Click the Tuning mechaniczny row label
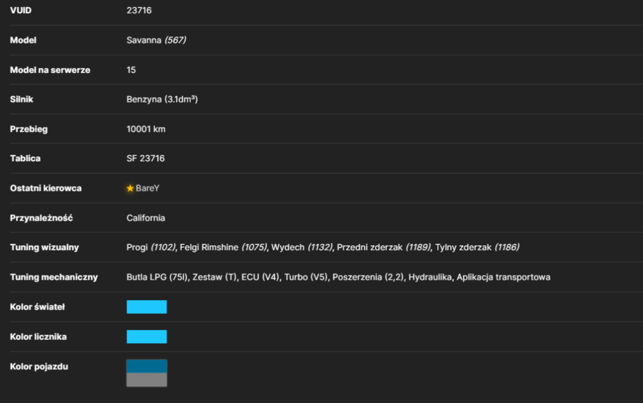643x403 pixels. pyautogui.click(x=54, y=277)
